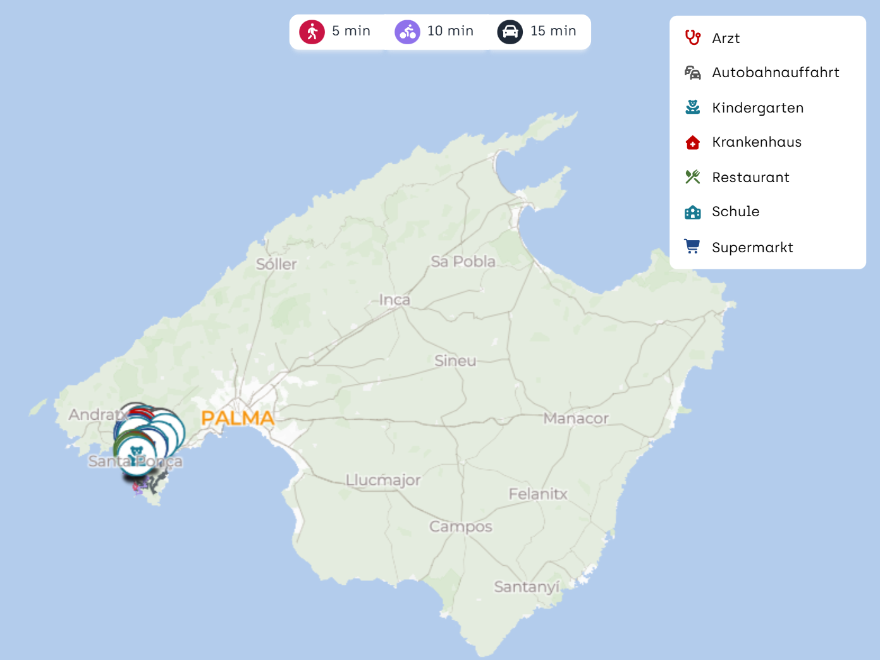
Task: Click the dark car 15 min icon
Action: coord(510,32)
